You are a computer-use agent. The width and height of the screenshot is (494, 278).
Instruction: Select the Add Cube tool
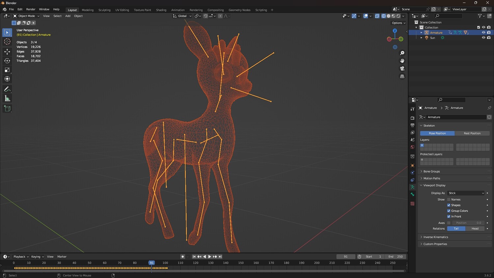click(x=7, y=109)
